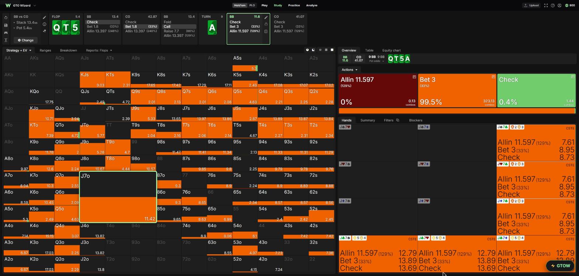
Task: Expand the Bet 3 action card icon
Action: (x=493, y=77)
